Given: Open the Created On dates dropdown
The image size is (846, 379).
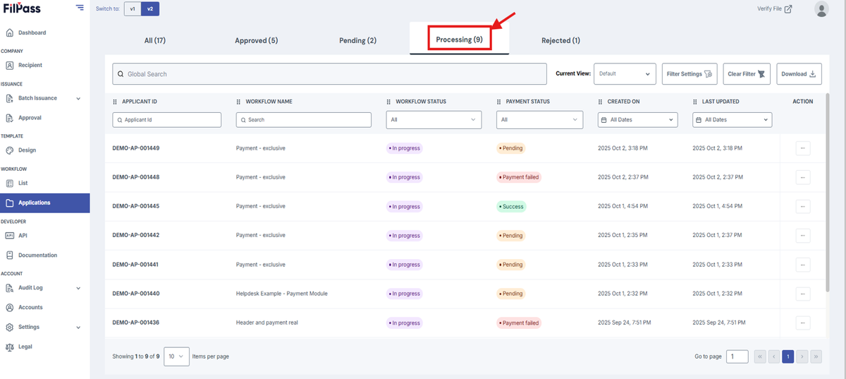Looking at the screenshot, I should tap(637, 120).
